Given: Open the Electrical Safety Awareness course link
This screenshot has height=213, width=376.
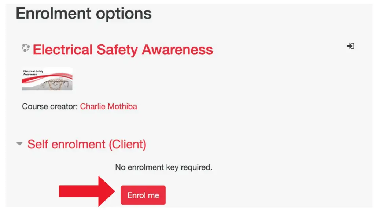Looking at the screenshot, I should pyautogui.click(x=123, y=50).
